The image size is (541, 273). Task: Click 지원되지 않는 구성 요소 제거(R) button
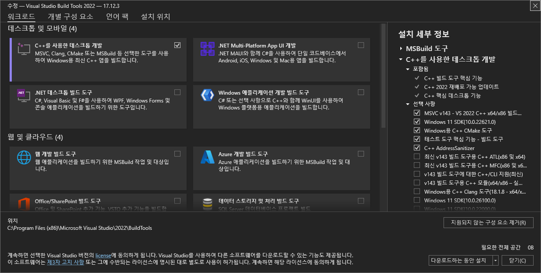pos(488,222)
